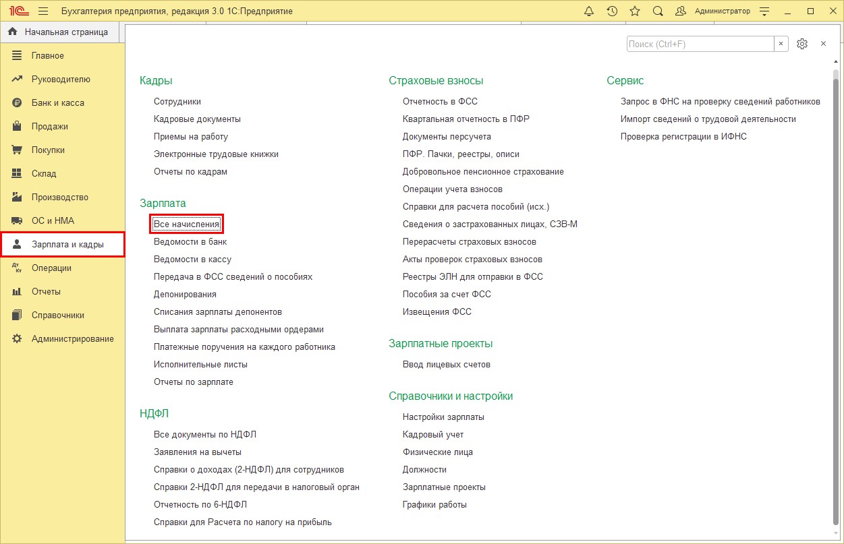Open Исполнительные листы
Image resolution: width=844 pixels, height=544 pixels.
coord(200,365)
